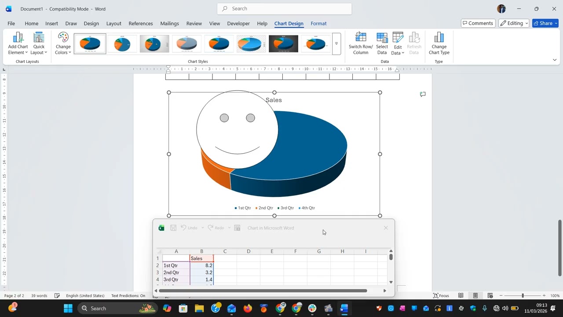The image size is (563, 317).
Task: Open the Quick Layout gallery
Action: pyautogui.click(x=39, y=44)
